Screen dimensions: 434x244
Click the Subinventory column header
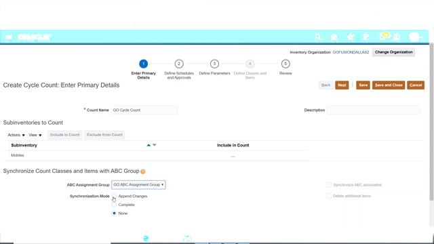coord(24,145)
